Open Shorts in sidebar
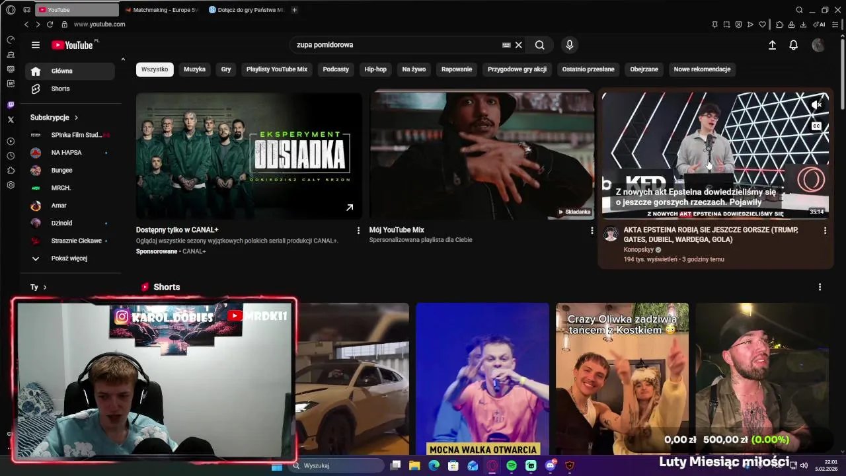 pyautogui.click(x=70, y=89)
